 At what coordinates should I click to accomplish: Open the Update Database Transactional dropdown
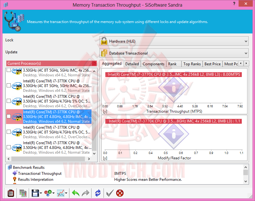[x=174, y=53]
